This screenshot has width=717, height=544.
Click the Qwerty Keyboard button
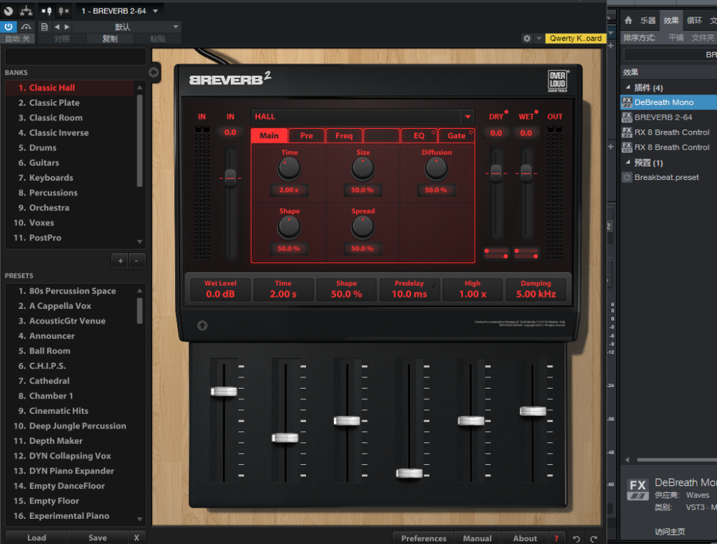tap(576, 39)
